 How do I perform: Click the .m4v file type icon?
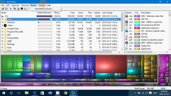[x=126, y=22]
